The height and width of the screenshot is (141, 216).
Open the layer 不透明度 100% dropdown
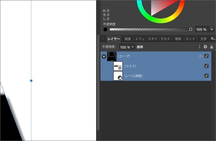click(x=126, y=47)
